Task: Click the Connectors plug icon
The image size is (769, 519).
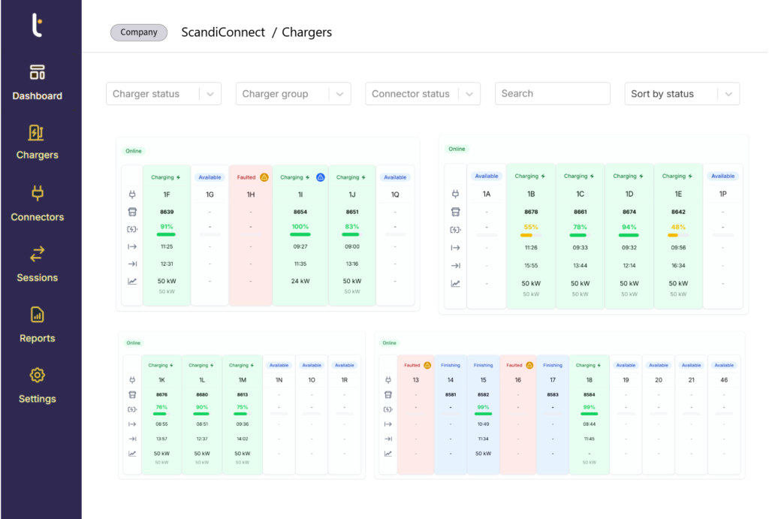Action: point(38,194)
